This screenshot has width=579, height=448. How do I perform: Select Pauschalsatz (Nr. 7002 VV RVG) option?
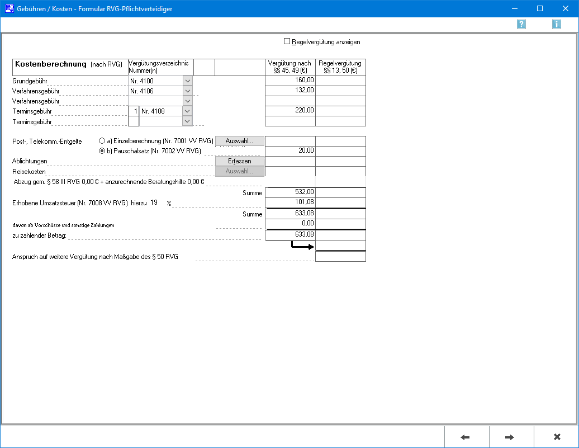pyautogui.click(x=102, y=151)
